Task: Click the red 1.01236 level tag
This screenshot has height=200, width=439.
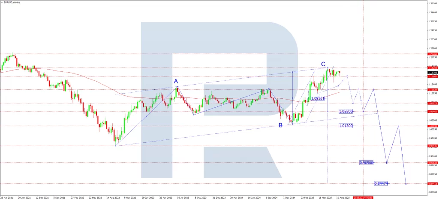Action: (432, 126)
